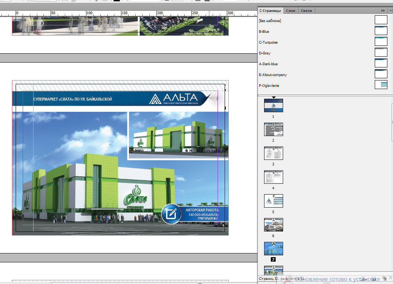Click the B-Blue master thumbnail

coord(381,31)
